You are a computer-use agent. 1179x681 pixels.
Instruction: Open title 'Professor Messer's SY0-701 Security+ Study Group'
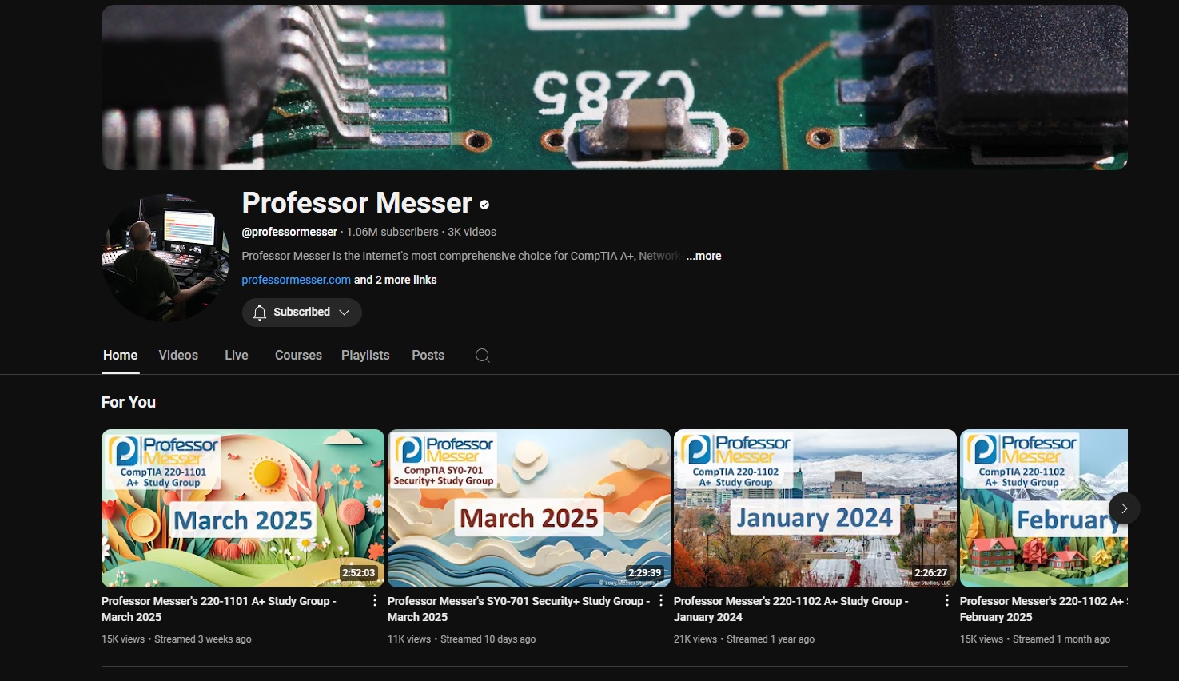(519, 609)
